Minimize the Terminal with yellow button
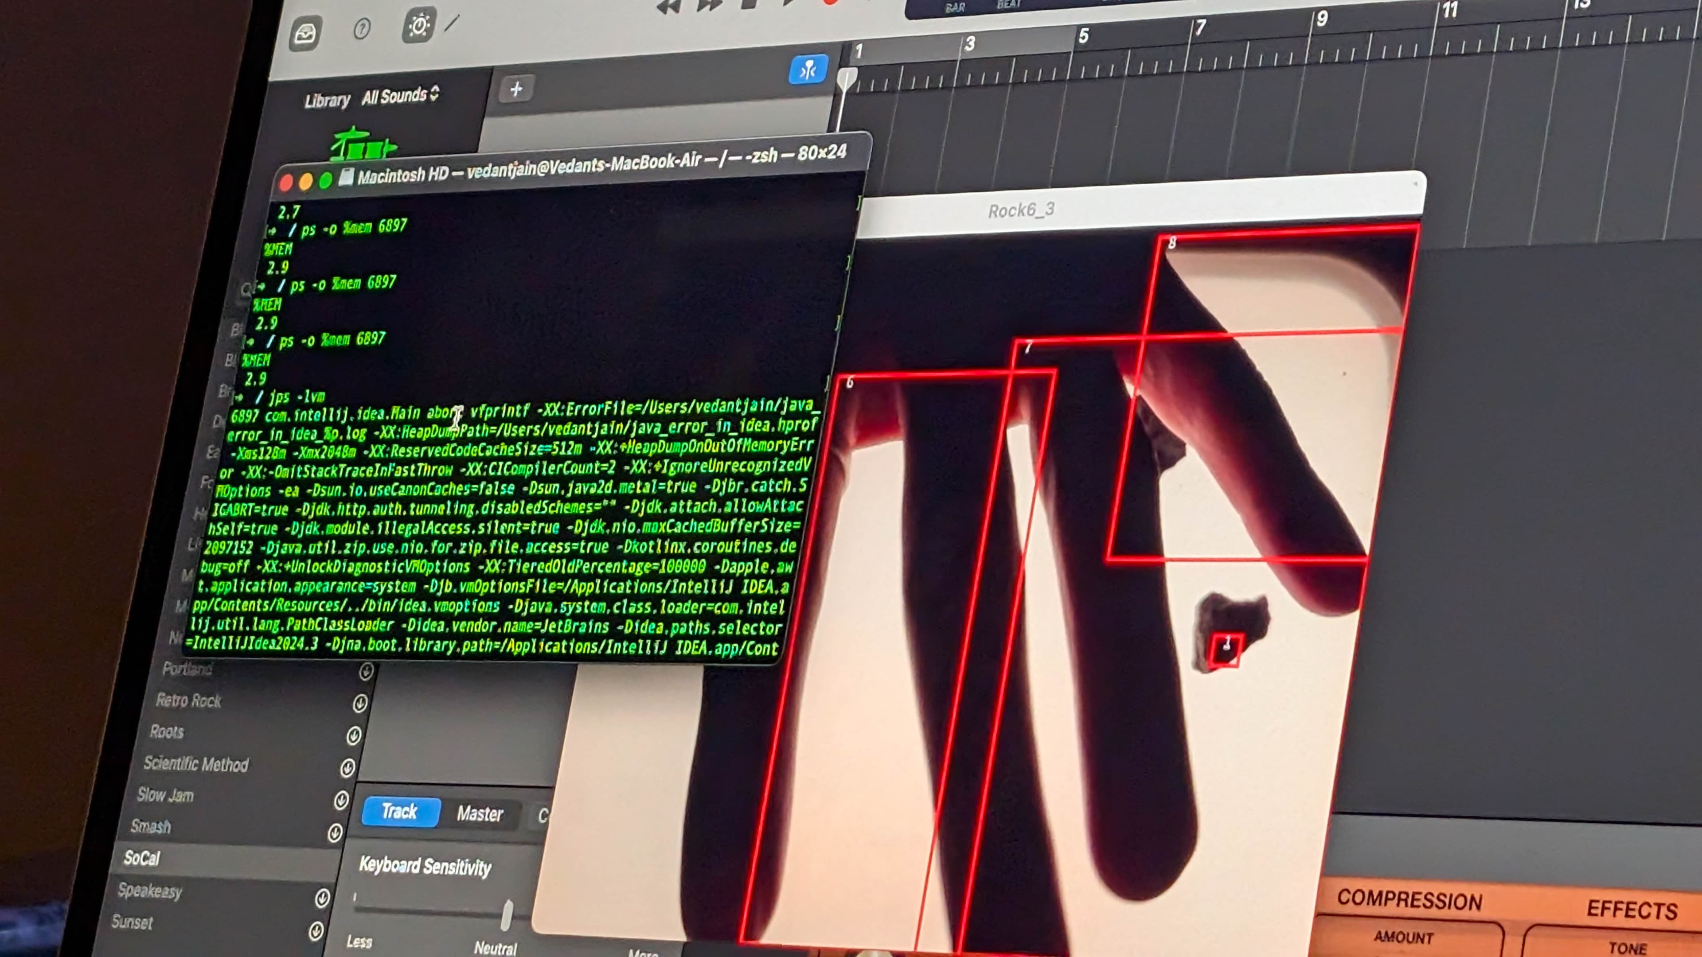The image size is (1702, 957). click(305, 182)
